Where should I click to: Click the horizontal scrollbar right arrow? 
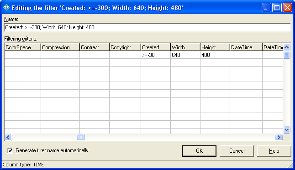coord(279,138)
